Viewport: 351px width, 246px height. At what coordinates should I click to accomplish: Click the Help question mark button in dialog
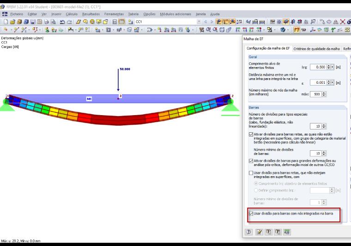pyautogui.click(x=248, y=232)
